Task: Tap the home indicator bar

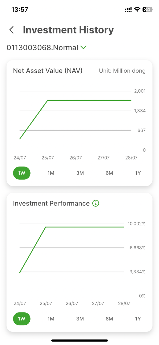Action: point(79,340)
